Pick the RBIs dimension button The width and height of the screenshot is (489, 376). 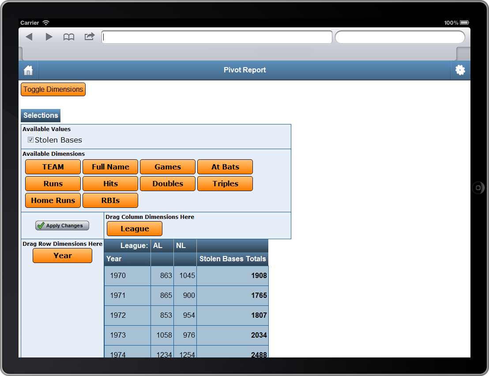tap(110, 200)
